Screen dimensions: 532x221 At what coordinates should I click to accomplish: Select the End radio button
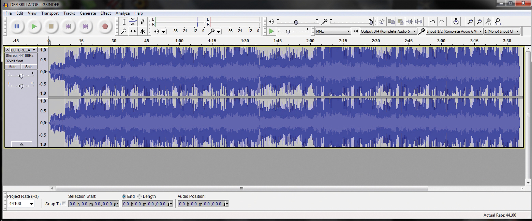[124, 196]
